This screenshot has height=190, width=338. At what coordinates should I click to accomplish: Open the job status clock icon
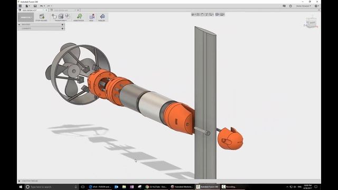(x=290, y=6)
